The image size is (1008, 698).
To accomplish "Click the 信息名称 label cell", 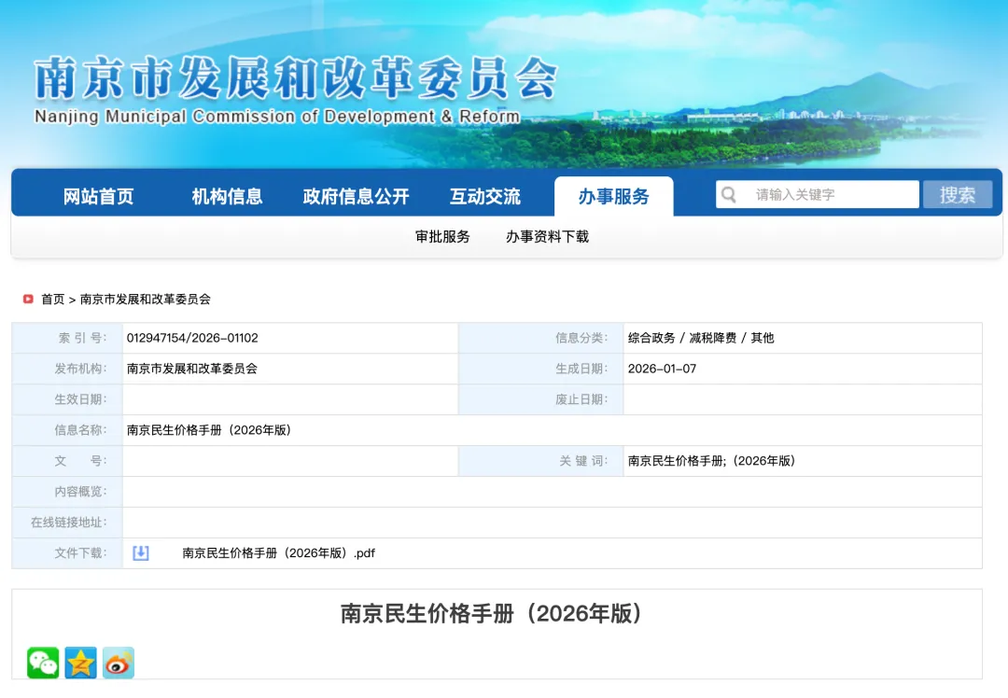I will tap(67, 430).
